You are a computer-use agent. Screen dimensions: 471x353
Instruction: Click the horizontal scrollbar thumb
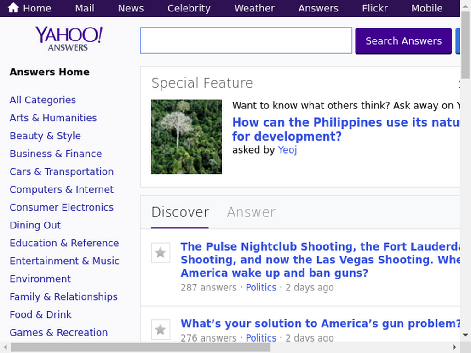(x=141, y=347)
